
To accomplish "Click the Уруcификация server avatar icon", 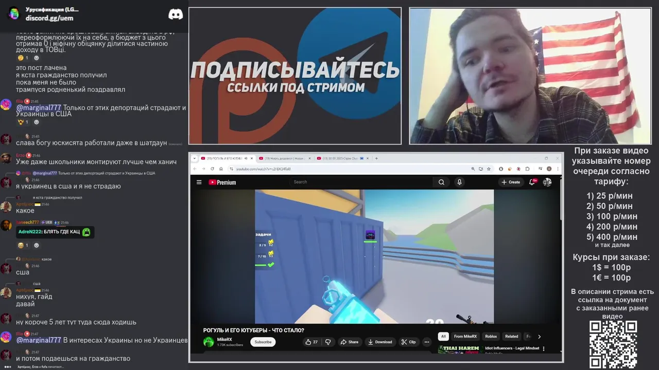I will [14, 13].
